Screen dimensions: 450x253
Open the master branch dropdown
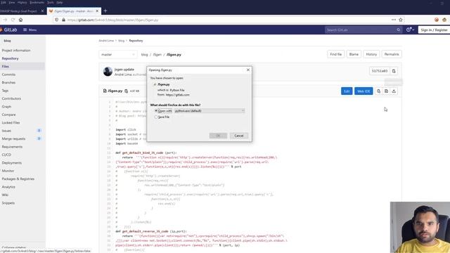point(118,55)
